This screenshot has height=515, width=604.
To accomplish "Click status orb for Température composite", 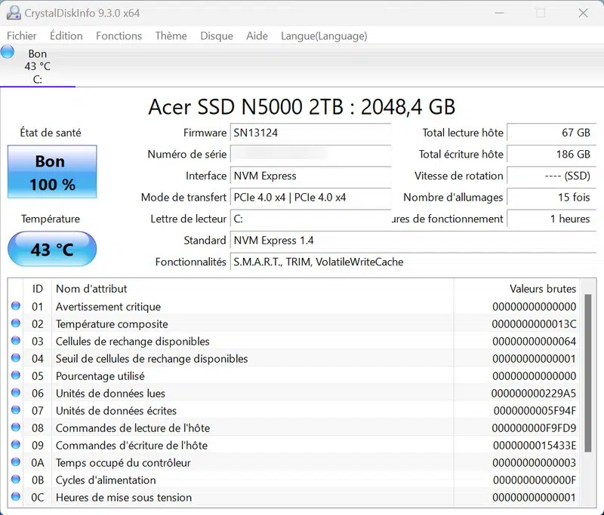I will coord(16,324).
